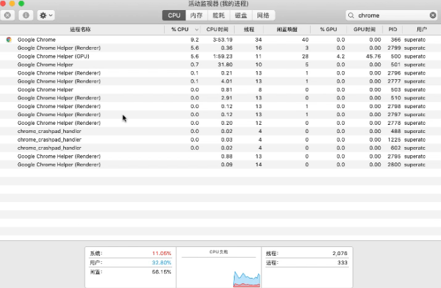Click GPU time value 45.76

click(373, 56)
